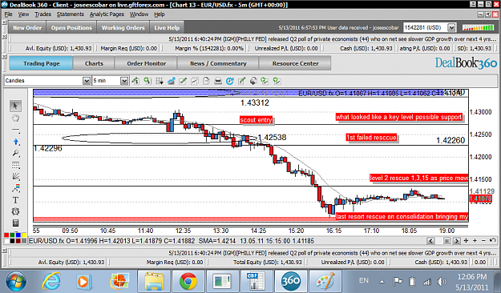The image size is (501, 293).
Task: Click the blue indicator line chart icon
Action: 171,81
